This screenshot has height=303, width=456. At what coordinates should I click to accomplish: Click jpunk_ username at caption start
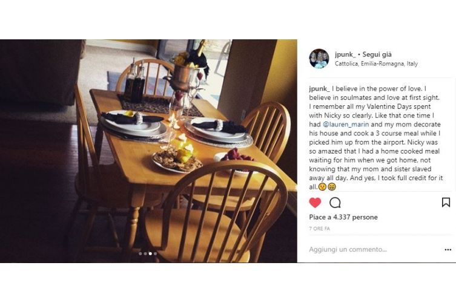click(319, 89)
